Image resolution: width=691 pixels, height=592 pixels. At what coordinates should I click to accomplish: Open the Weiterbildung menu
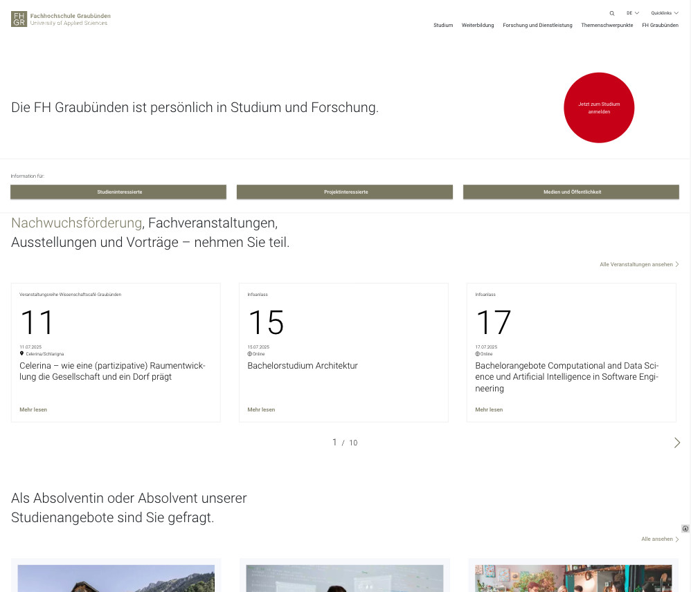pos(478,26)
